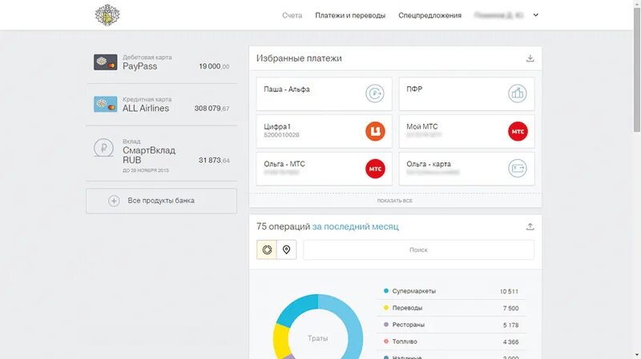
Task: Open the Цифра1 favorite payment
Action: point(324,131)
